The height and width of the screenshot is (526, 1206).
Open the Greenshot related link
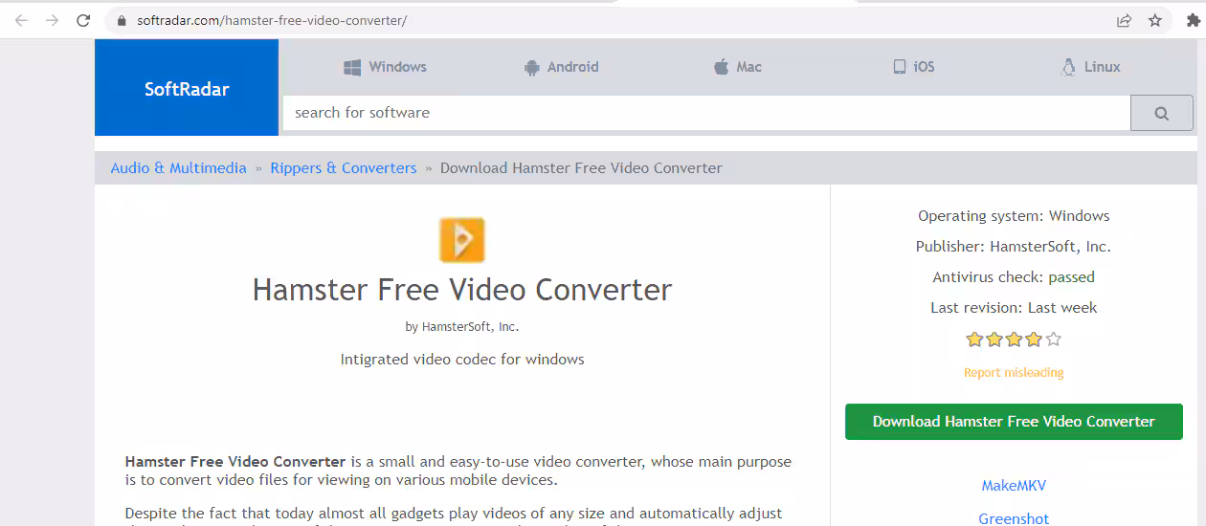[x=1014, y=518]
